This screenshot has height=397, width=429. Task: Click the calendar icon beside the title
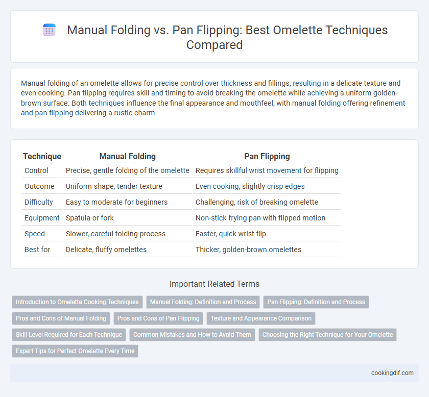(x=50, y=30)
